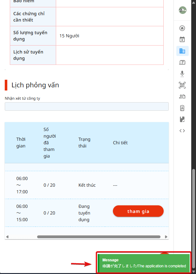Open the QR code scanner icon

pyautogui.click(x=182, y=85)
